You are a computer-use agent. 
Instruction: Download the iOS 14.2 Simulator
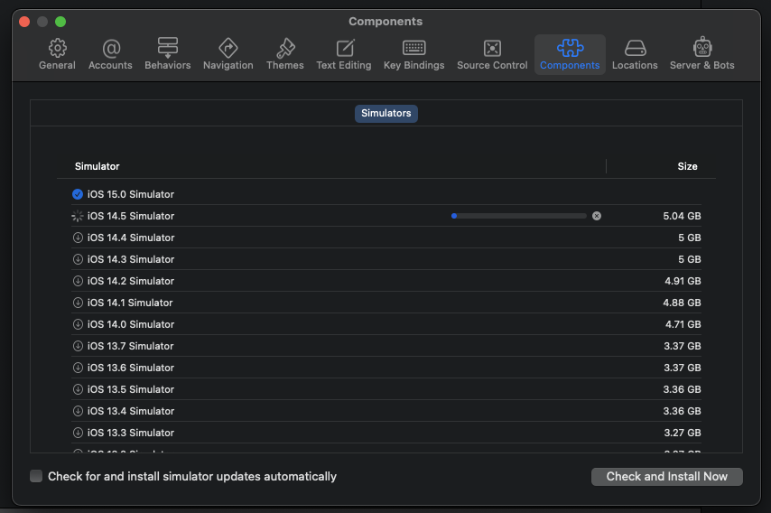pos(78,281)
